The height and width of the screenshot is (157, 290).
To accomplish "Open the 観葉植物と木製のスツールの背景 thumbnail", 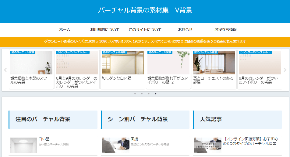I will (x=31, y=63).
